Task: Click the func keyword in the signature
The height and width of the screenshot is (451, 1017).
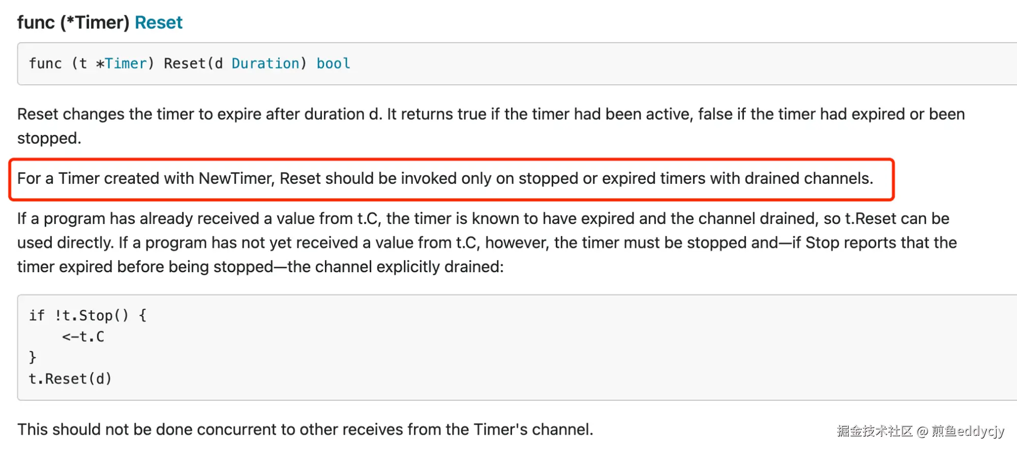Action: pos(45,63)
